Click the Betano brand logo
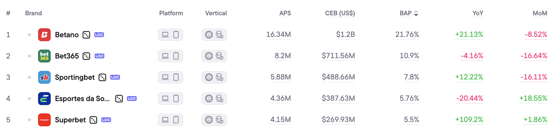The image size is (558, 131). coord(44,35)
